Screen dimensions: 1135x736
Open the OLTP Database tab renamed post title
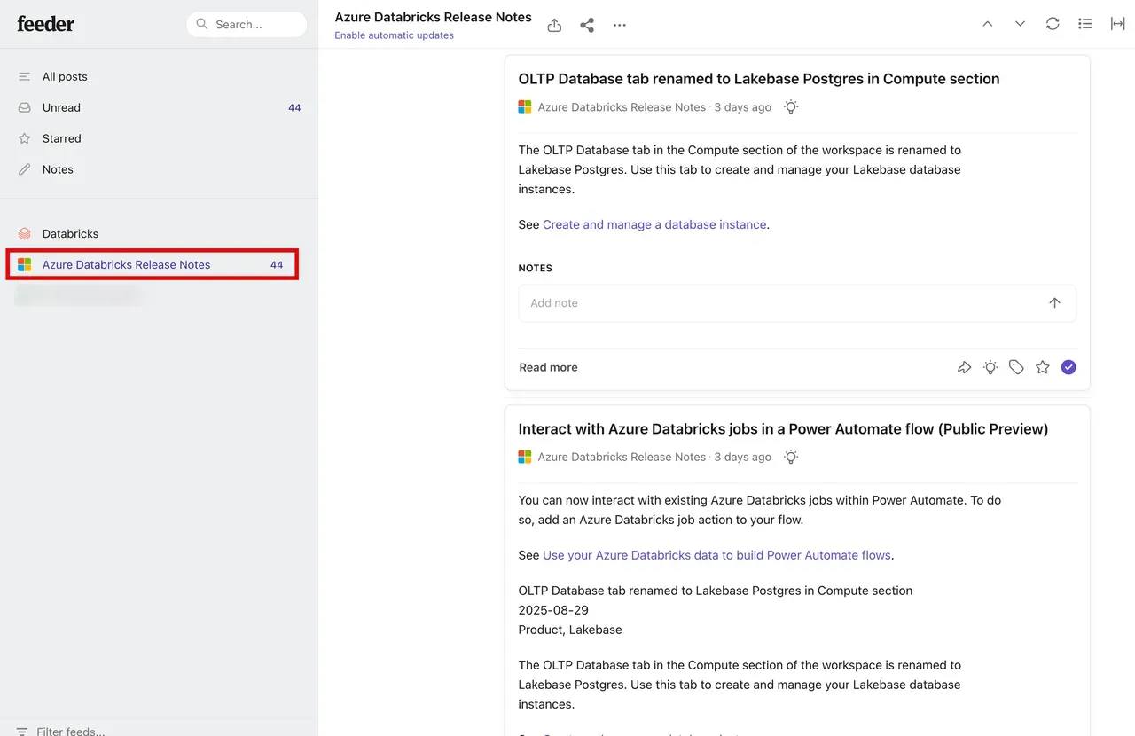click(x=759, y=79)
